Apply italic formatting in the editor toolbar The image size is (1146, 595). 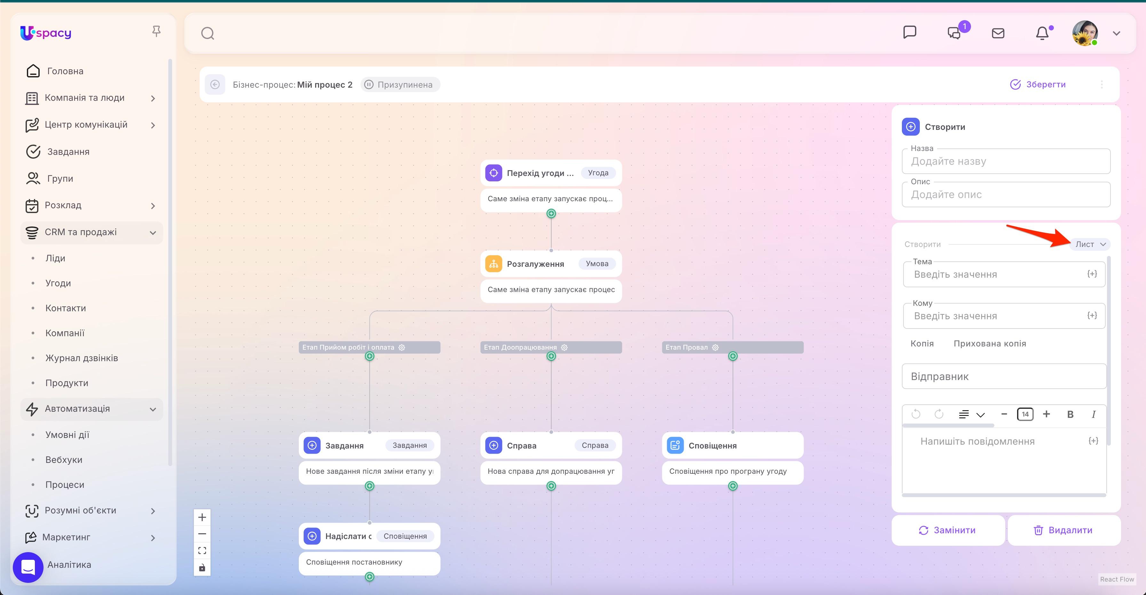tap(1094, 414)
